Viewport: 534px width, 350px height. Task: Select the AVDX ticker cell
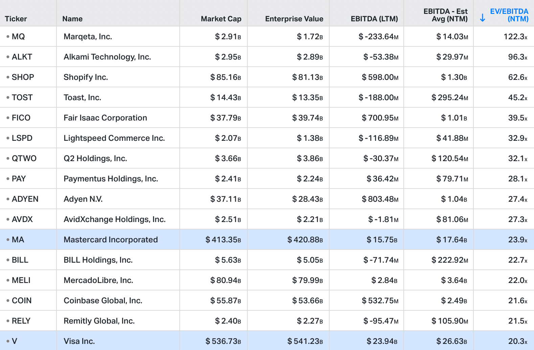(28, 219)
